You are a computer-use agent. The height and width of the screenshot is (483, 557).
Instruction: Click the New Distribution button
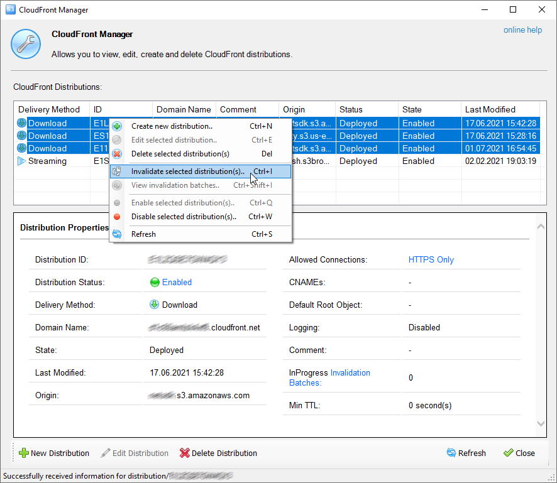pyautogui.click(x=54, y=453)
